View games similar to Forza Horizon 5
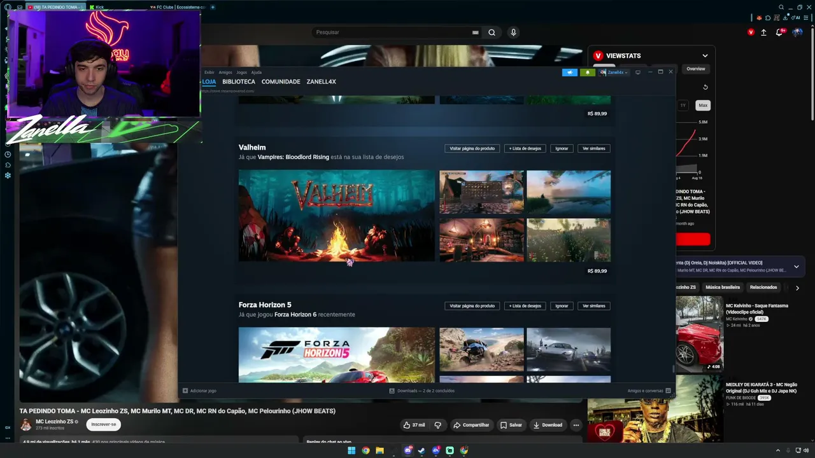This screenshot has height=458, width=815. tap(594, 306)
